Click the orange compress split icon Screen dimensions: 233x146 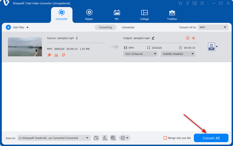tap(193, 38)
